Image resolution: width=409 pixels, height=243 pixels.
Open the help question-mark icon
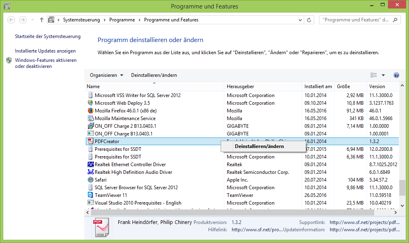click(396, 75)
